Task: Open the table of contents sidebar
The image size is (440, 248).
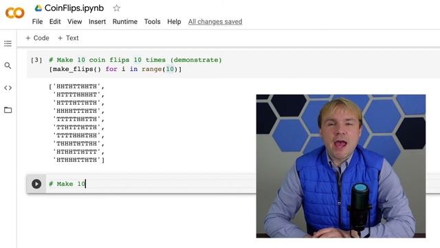Action: click(8, 43)
